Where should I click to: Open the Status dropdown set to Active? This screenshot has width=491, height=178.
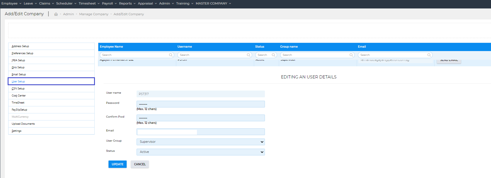click(201, 152)
